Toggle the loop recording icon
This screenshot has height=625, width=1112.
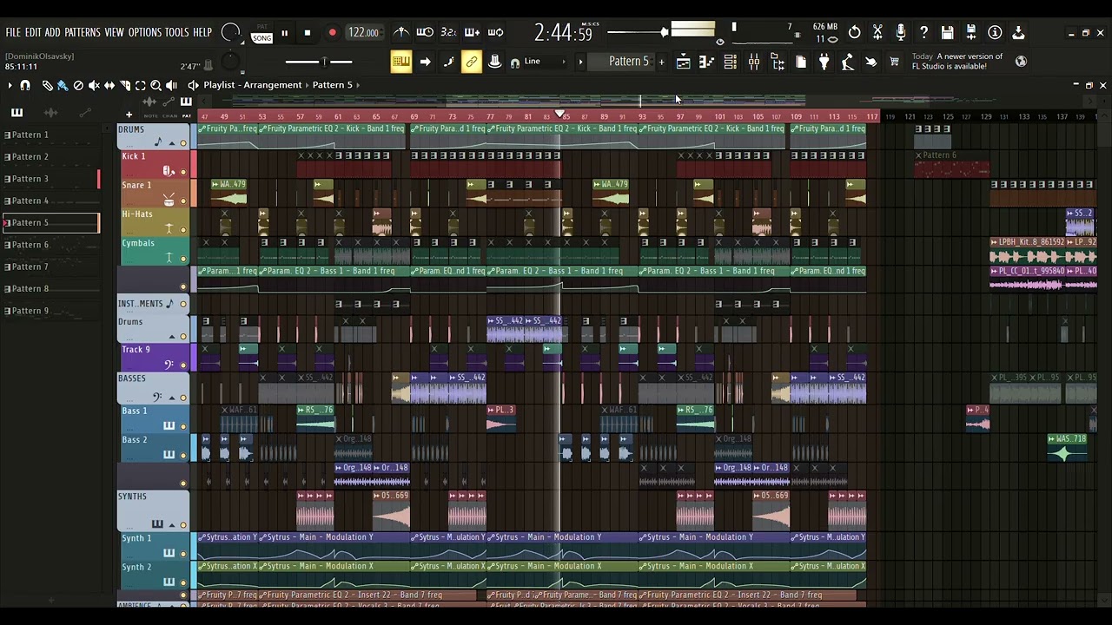pyautogui.click(x=495, y=32)
